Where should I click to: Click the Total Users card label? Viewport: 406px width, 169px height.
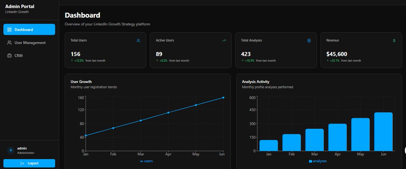coord(78,40)
